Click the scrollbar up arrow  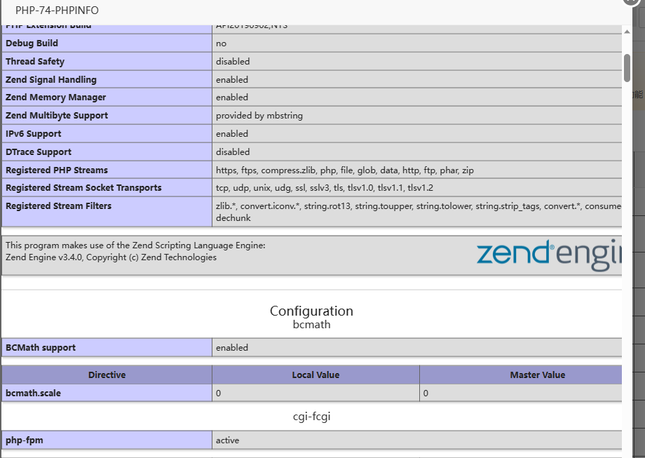[x=627, y=32]
